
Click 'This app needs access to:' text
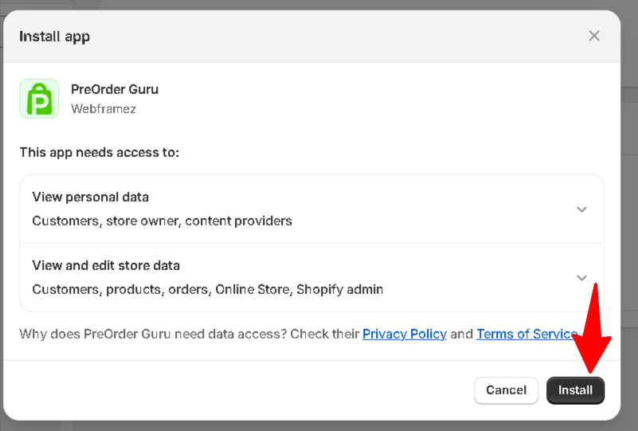click(x=99, y=152)
